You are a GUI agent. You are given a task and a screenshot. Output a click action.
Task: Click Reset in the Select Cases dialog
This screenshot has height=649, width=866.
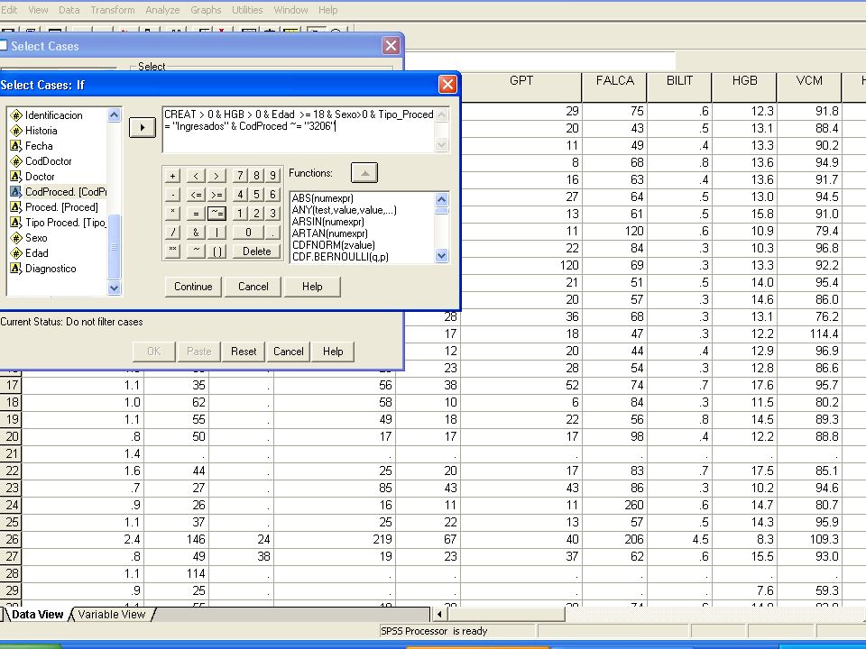pos(244,352)
